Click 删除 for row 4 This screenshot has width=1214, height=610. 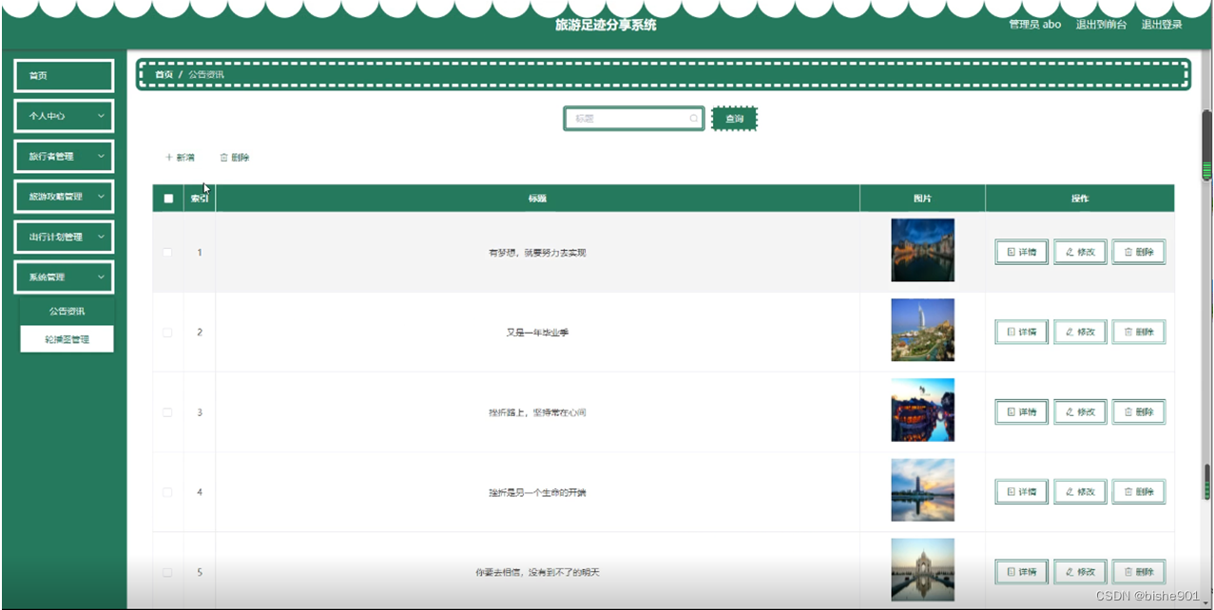(x=1139, y=491)
